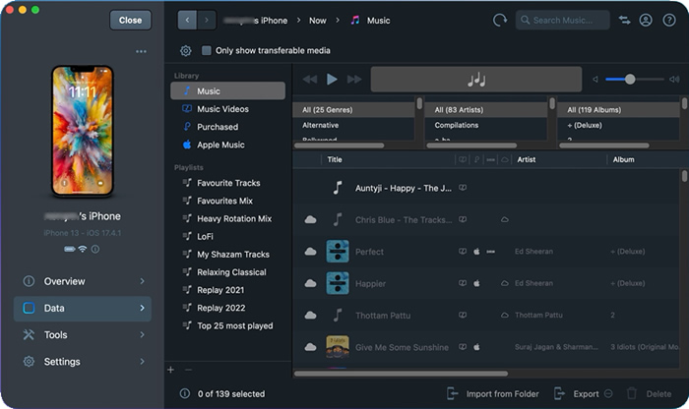Click the horizontal scrollbar under tracks

(401, 374)
